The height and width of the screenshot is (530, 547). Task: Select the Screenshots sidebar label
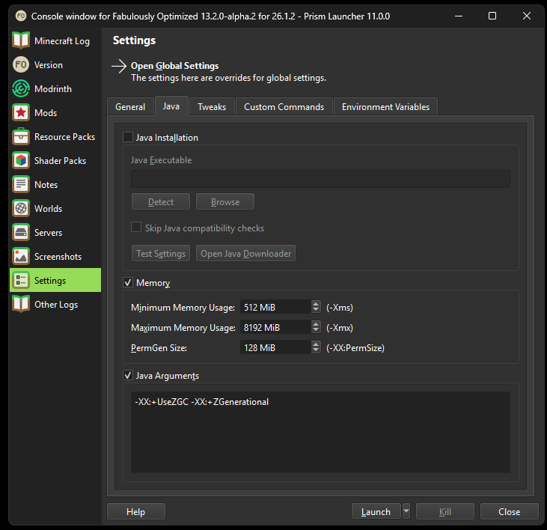tap(58, 257)
